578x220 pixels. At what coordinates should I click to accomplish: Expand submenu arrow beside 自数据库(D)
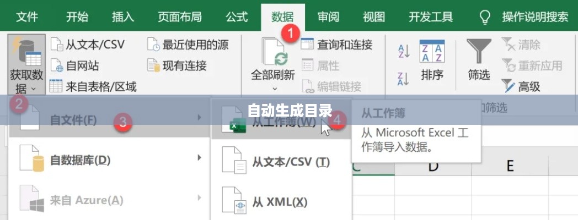click(x=200, y=158)
